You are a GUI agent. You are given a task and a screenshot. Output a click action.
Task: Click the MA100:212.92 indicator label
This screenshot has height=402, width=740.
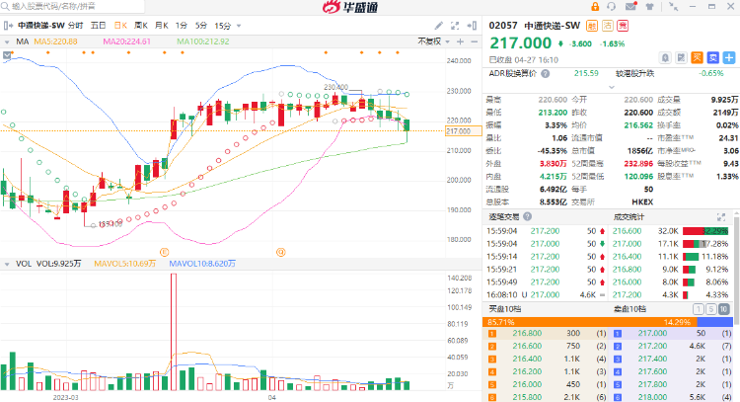(x=203, y=41)
